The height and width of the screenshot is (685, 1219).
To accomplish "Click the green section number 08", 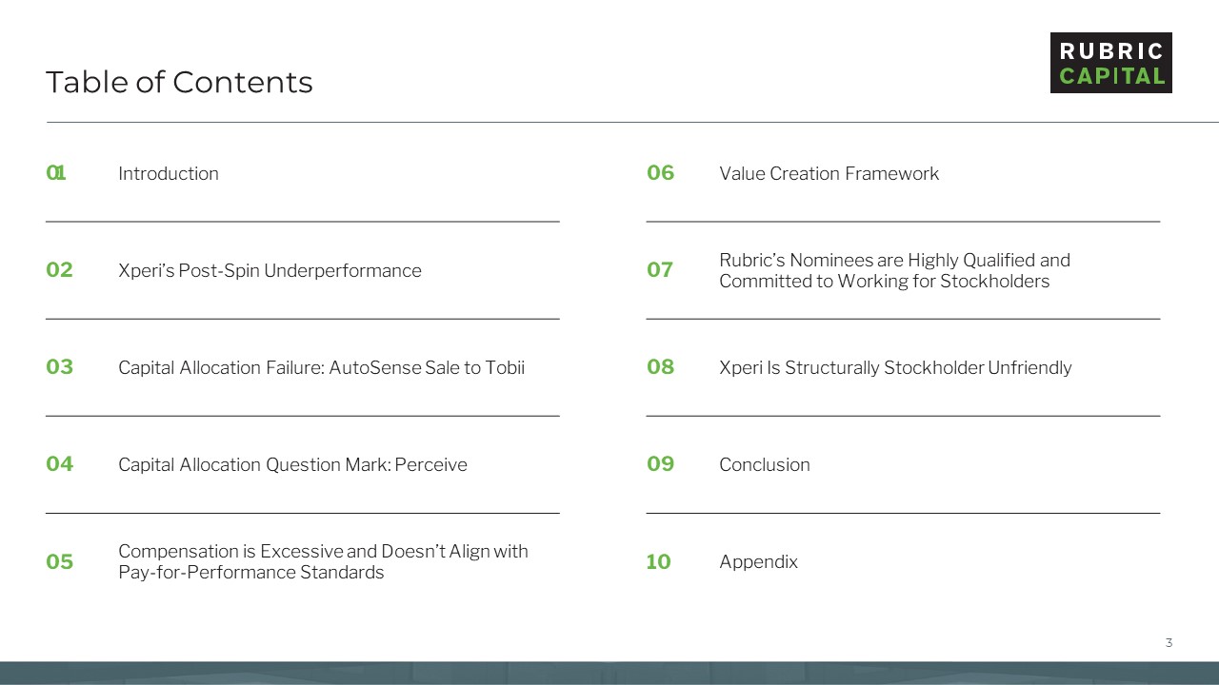I will pos(660,367).
